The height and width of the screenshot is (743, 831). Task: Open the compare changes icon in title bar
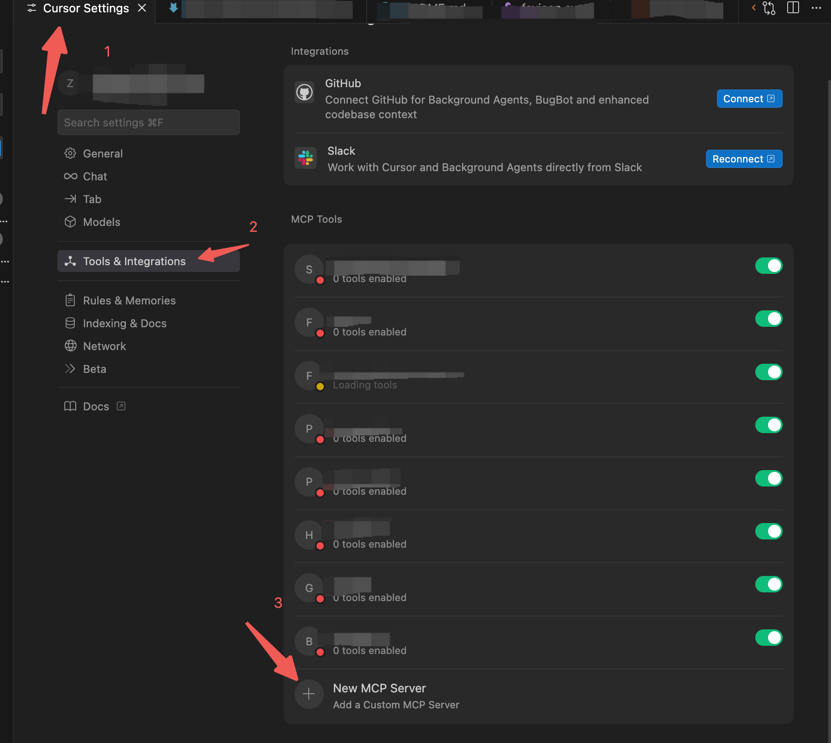(x=769, y=8)
